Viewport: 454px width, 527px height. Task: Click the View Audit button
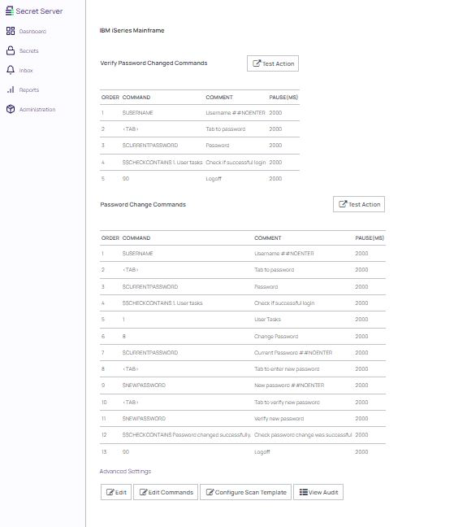click(x=318, y=492)
